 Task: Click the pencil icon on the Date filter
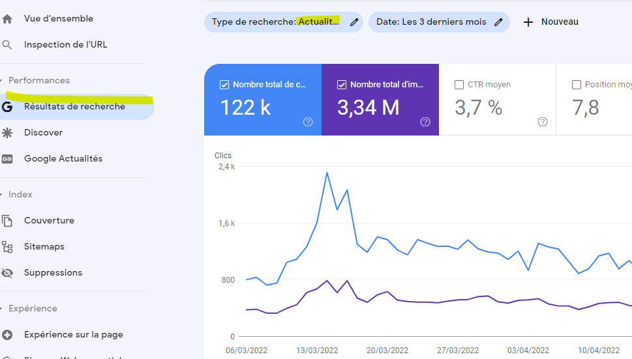coord(498,22)
